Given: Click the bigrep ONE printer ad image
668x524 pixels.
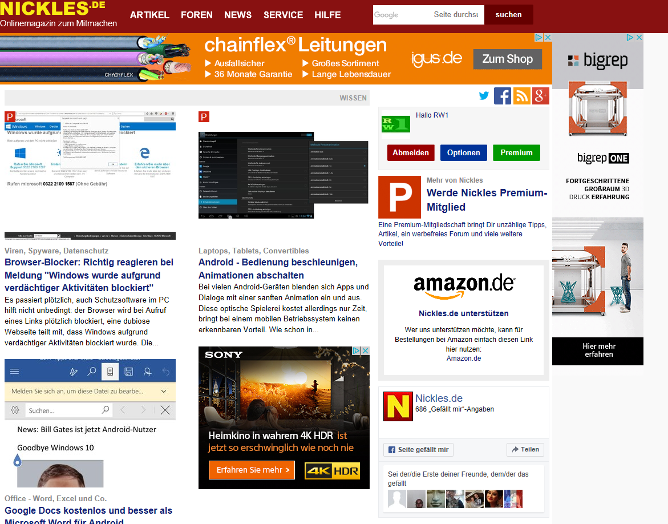Looking at the screenshot, I should (x=598, y=108).
